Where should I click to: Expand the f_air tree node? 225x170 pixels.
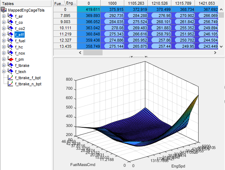[x=4, y=16]
